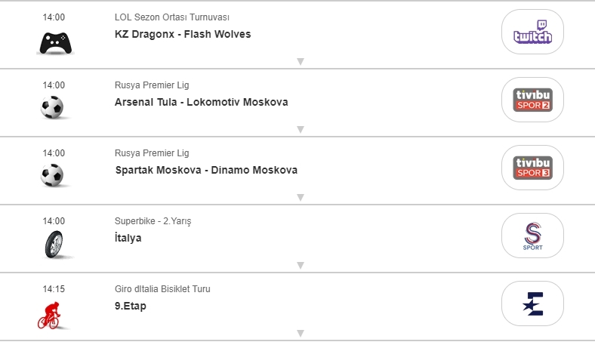Open the Tivibu Spor 2 channel logo

532,100
